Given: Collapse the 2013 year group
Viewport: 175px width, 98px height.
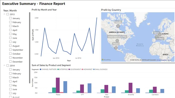Looking at the screenshot, I should pos(4,14).
